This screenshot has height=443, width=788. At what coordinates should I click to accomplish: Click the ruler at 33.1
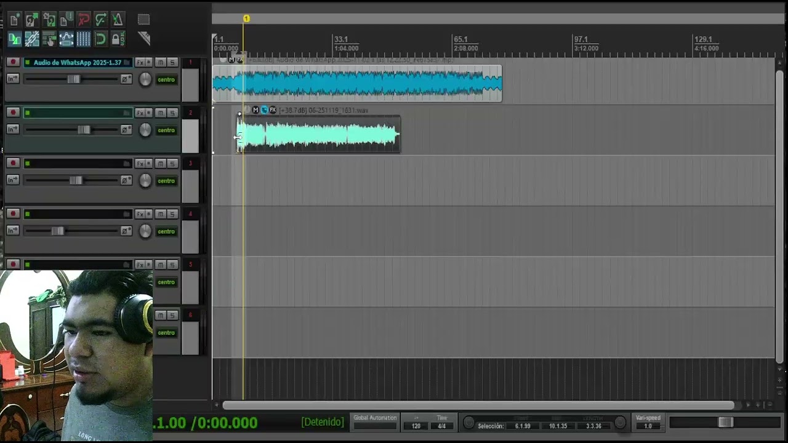(x=340, y=39)
